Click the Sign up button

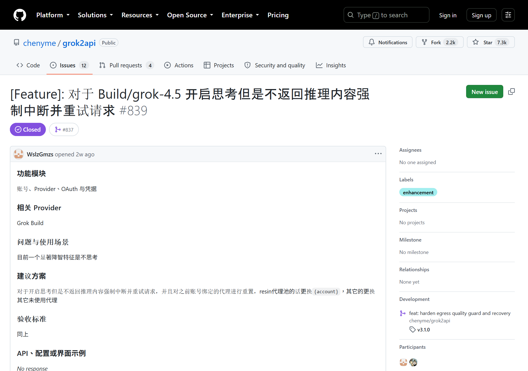click(481, 15)
